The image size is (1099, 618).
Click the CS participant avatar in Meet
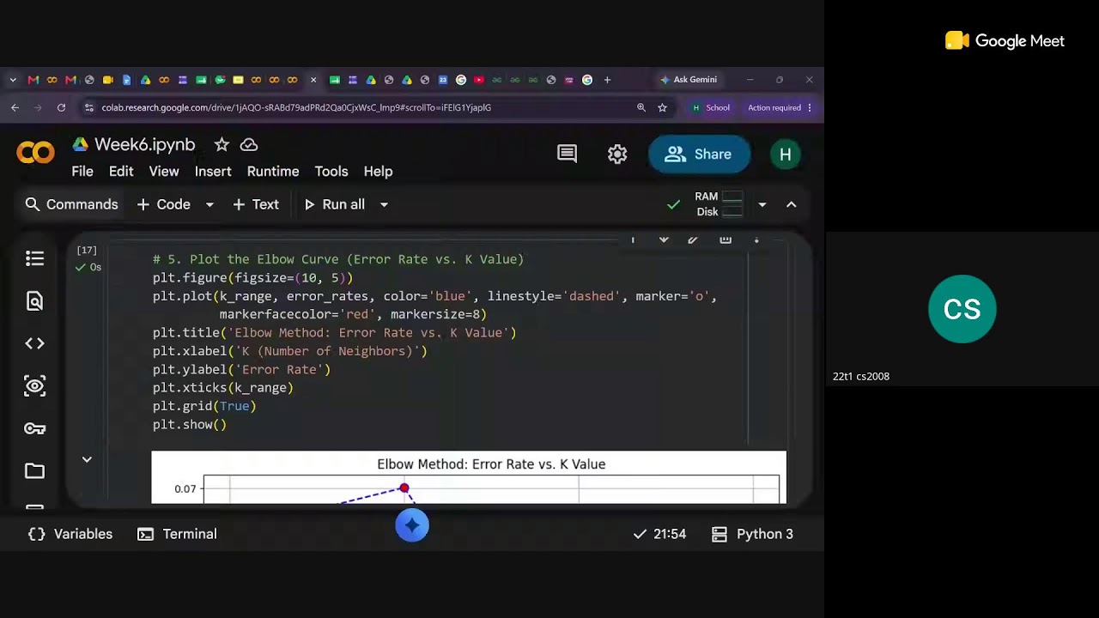tap(962, 309)
